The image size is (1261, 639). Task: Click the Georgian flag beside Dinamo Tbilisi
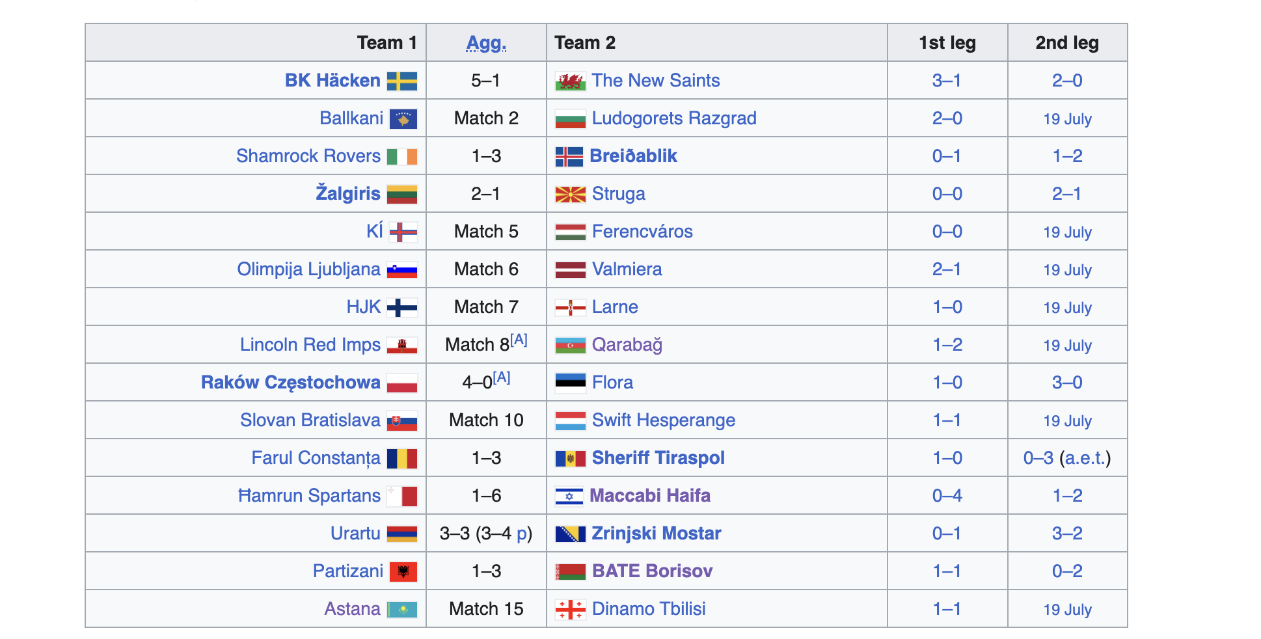570,610
